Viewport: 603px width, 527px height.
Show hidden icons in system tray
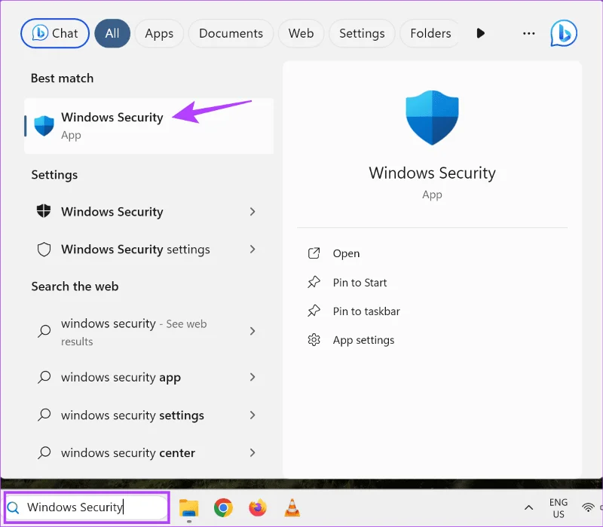tap(529, 507)
